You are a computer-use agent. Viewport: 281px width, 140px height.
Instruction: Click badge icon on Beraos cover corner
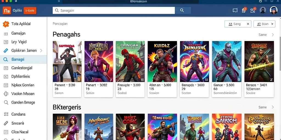(271, 80)
